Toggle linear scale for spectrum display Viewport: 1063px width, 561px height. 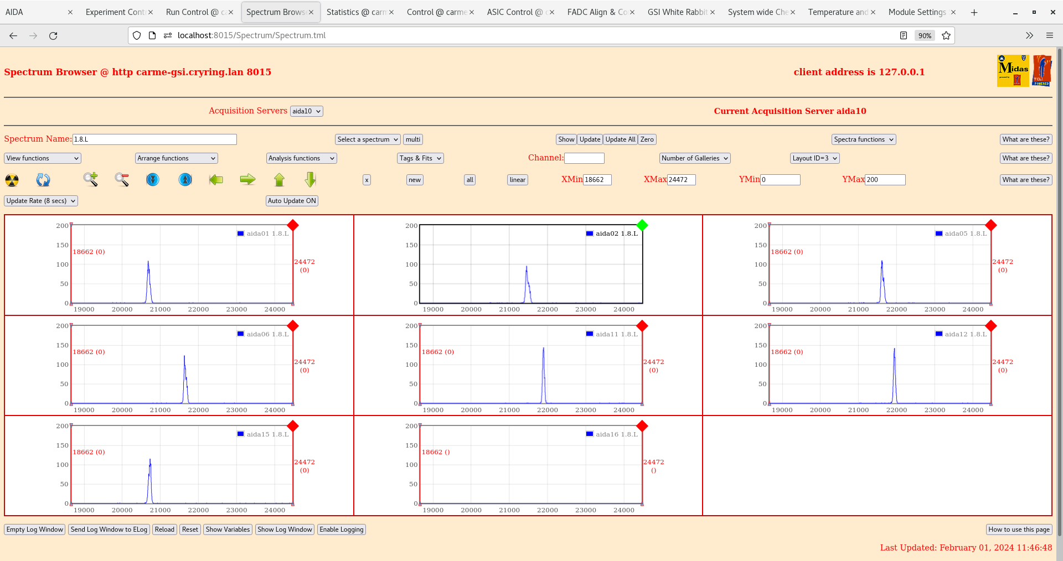coord(517,180)
